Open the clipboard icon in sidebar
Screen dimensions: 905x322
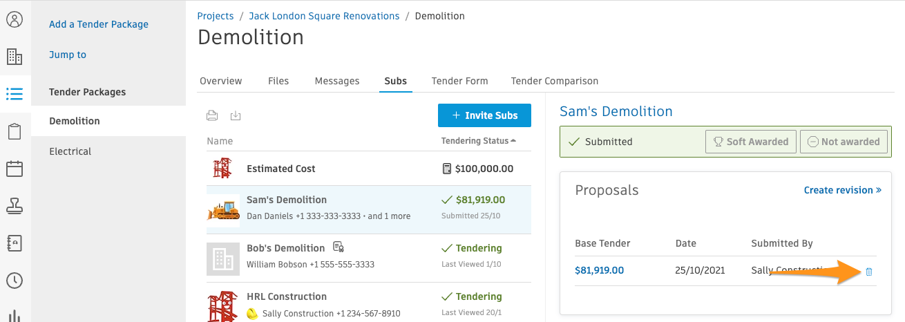pyautogui.click(x=15, y=131)
